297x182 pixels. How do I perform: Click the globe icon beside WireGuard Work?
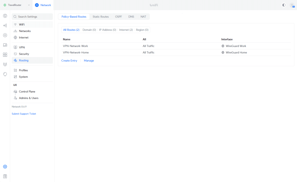(223, 46)
